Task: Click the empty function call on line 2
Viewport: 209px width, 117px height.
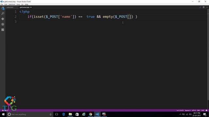Action: [108, 17]
